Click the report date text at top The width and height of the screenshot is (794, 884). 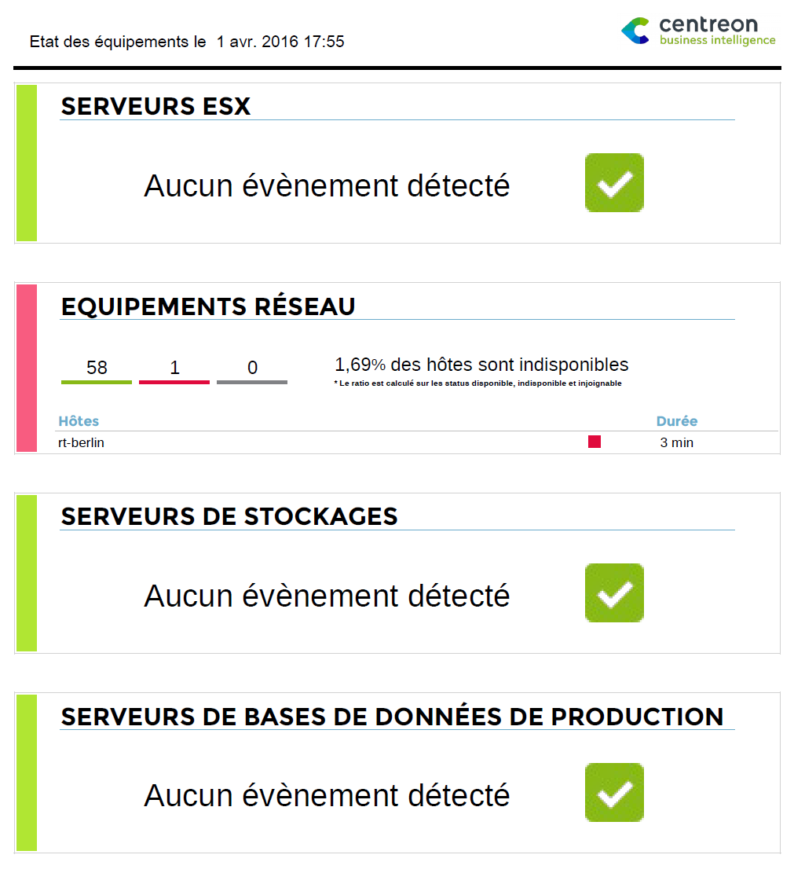pos(187,42)
